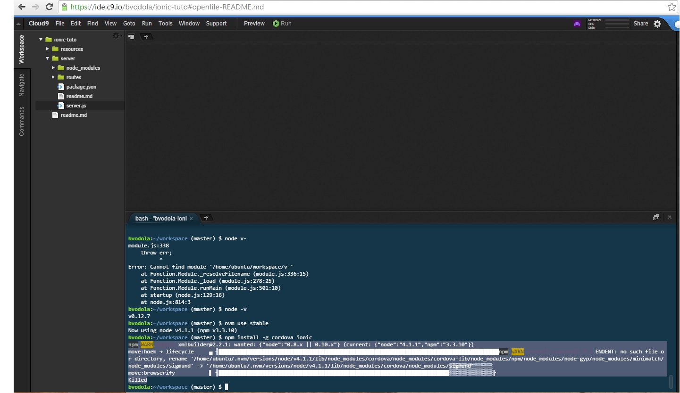This screenshot has height=393, width=680.
Task: Open the Goto menu
Action: click(x=129, y=24)
